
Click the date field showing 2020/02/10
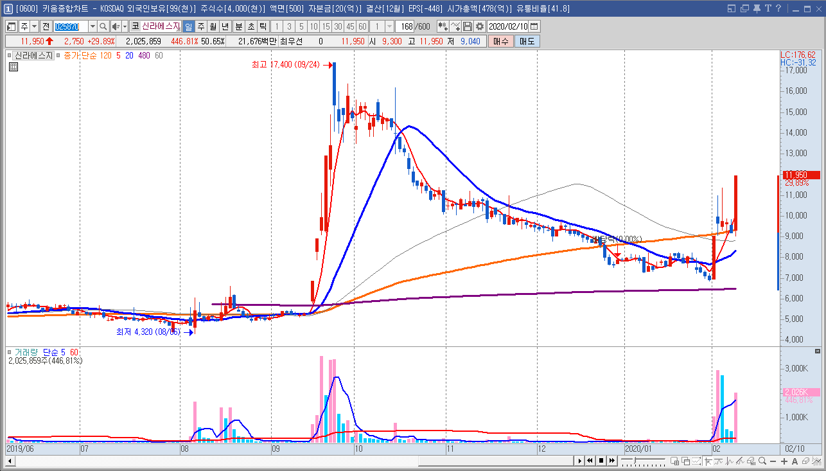point(508,26)
